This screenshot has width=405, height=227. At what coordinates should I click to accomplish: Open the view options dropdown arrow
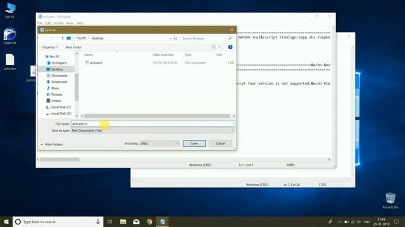[x=220, y=47]
